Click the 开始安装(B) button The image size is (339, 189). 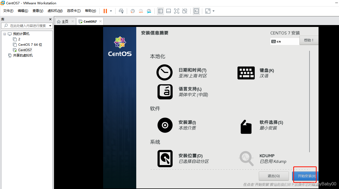pos(305,176)
